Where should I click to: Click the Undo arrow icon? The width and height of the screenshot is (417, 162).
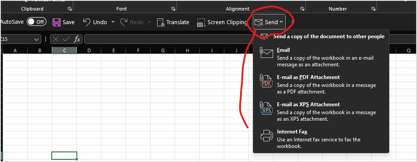(x=87, y=22)
